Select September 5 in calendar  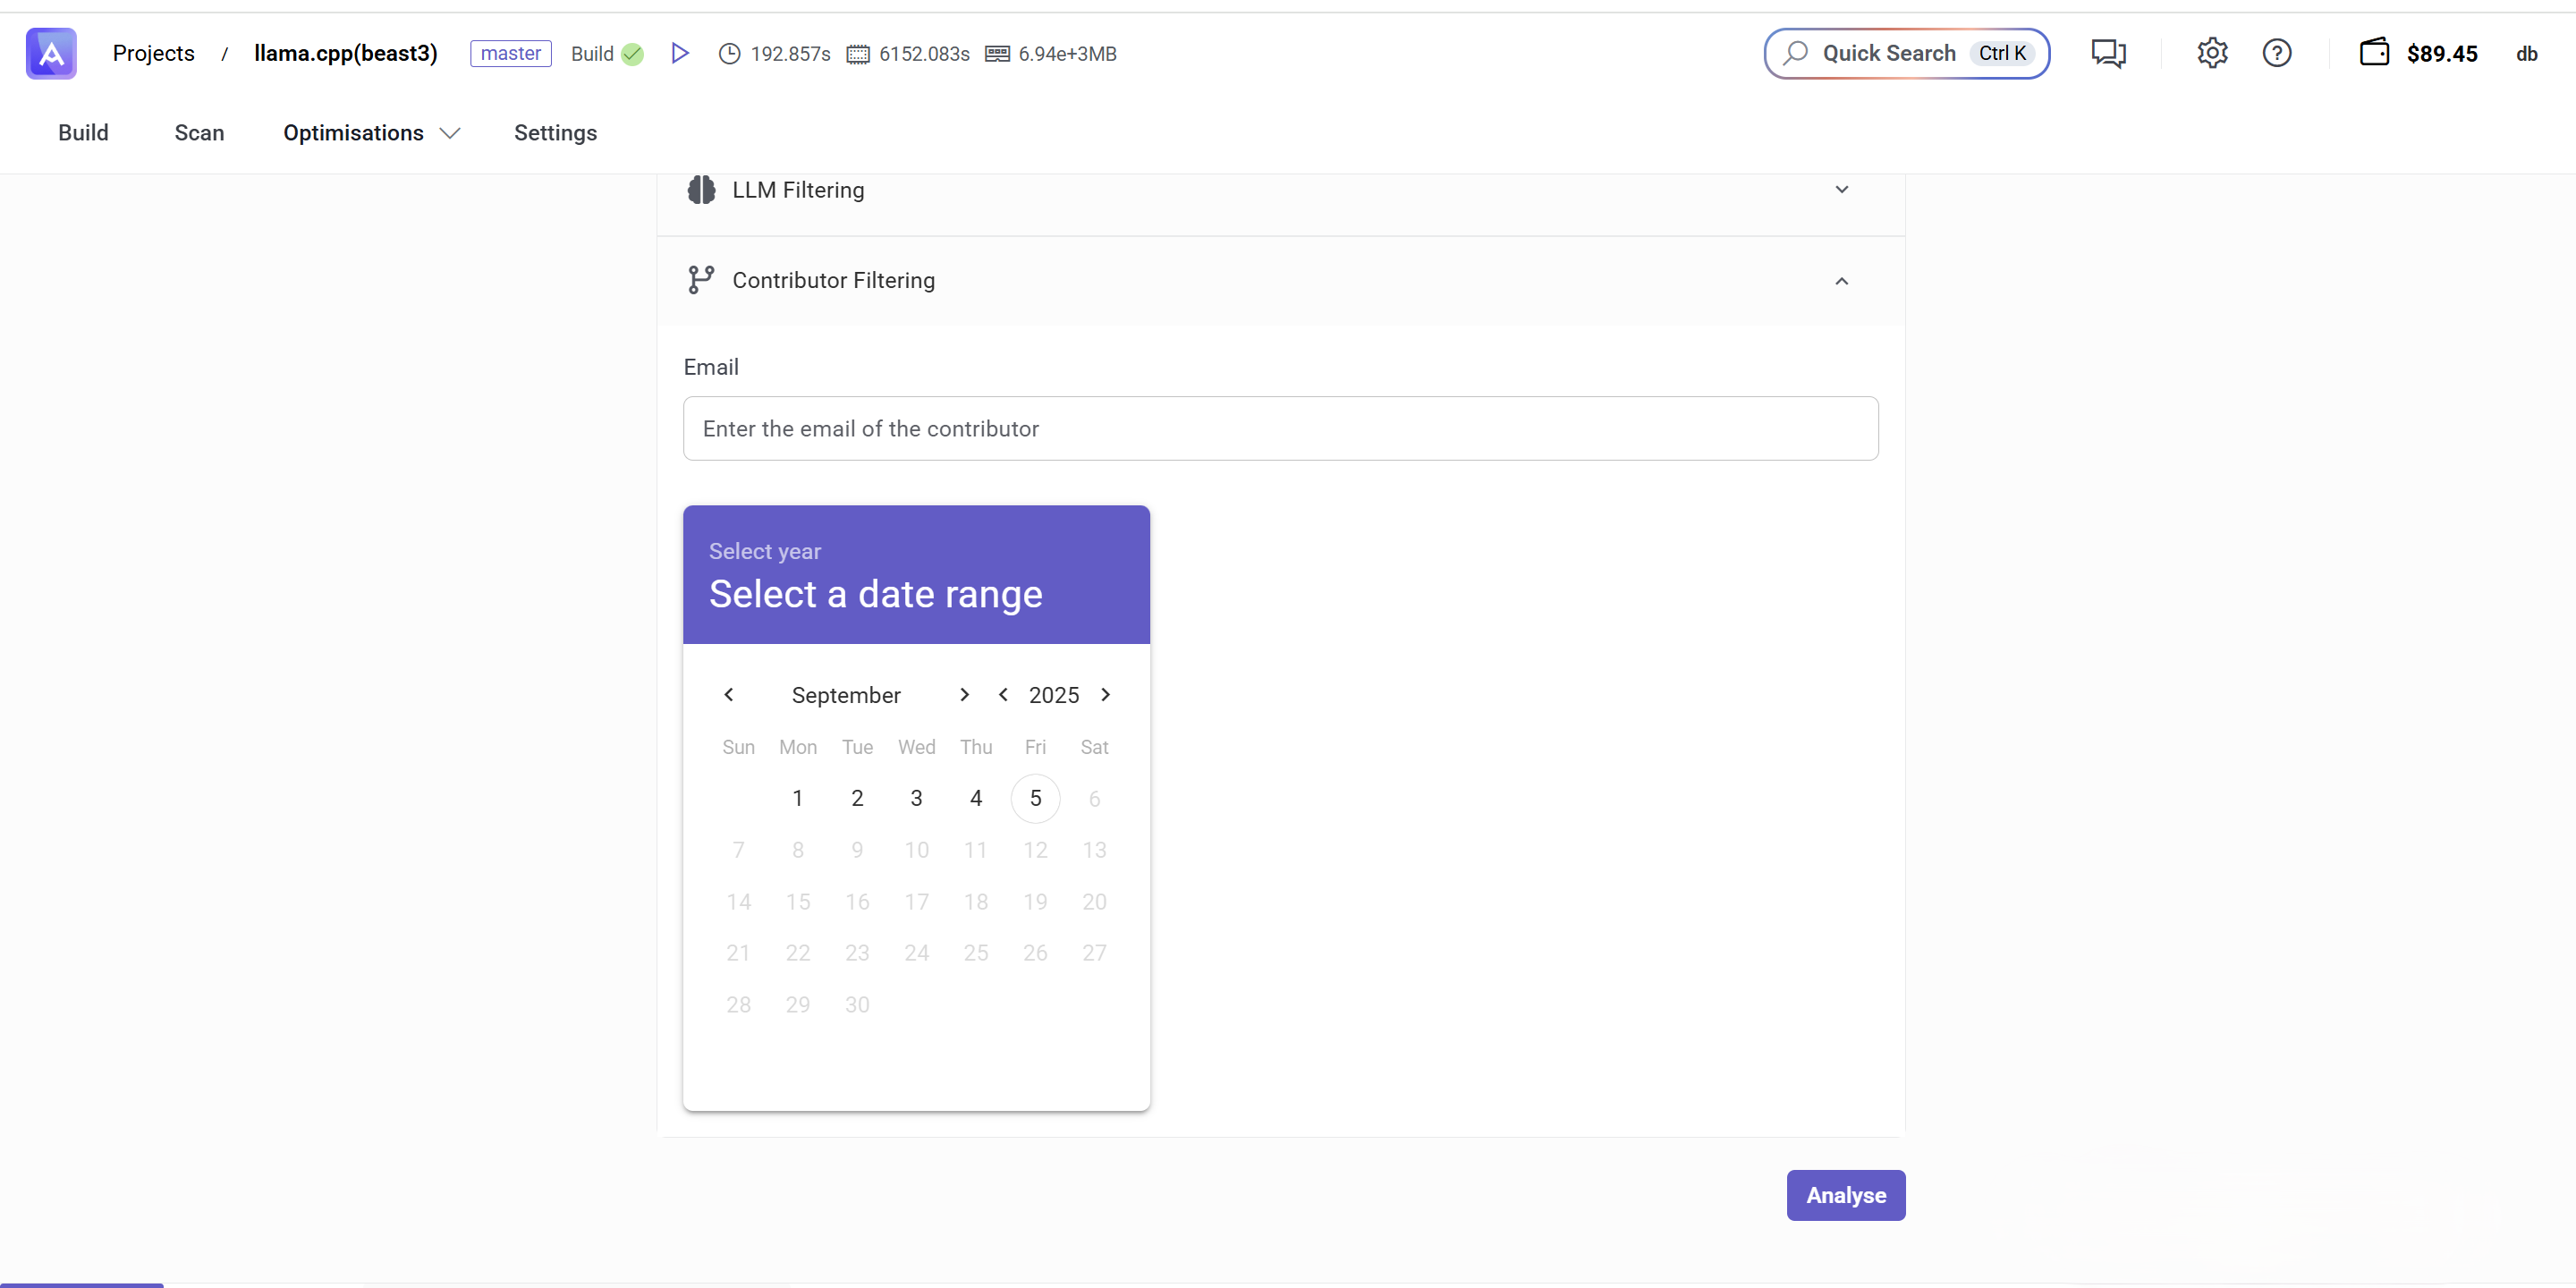[1035, 798]
